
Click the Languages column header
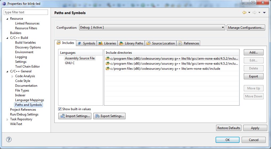click(x=80, y=53)
